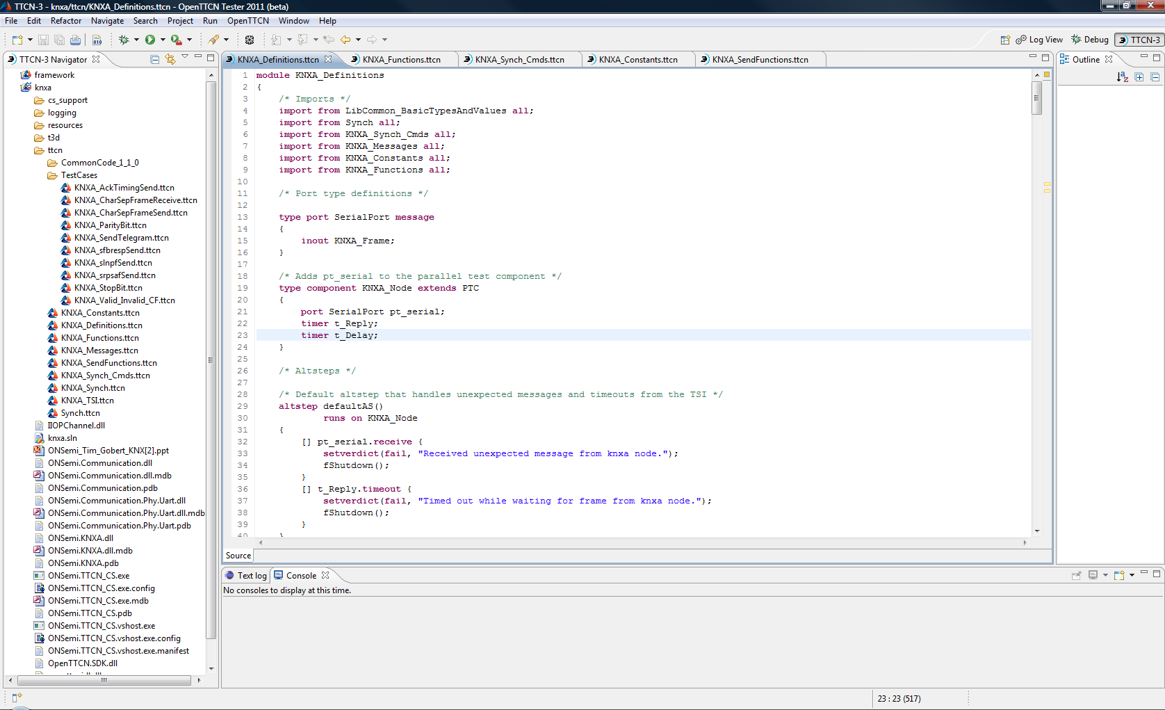This screenshot has width=1165, height=710.
Task: Open Debug configurations dropdown arrow
Action: pos(136,40)
